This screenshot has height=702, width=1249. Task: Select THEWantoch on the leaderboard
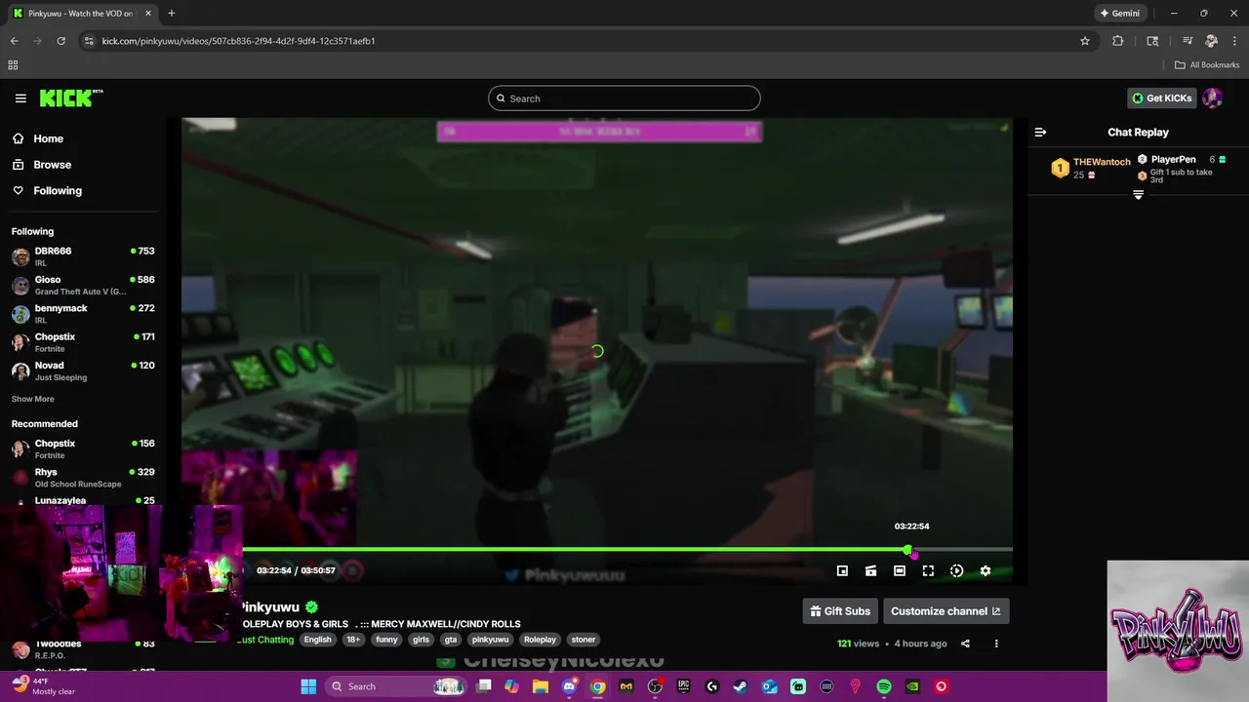tap(1091, 168)
